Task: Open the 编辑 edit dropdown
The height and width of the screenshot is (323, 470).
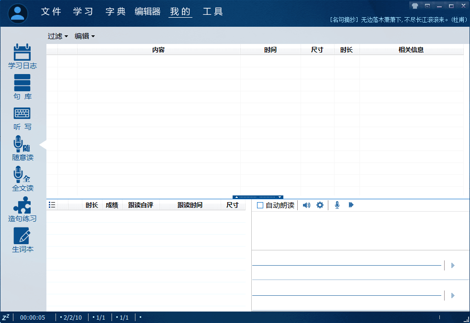Action: click(x=84, y=36)
